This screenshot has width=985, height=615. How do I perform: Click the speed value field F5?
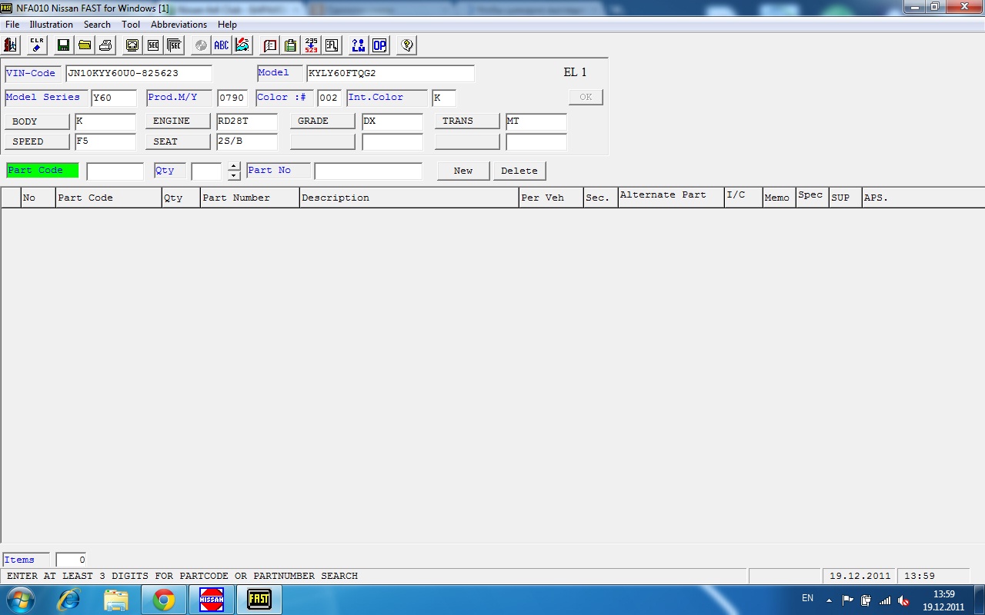(x=105, y=142)
